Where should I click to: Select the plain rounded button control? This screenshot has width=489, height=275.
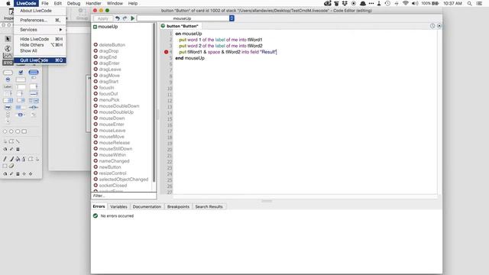click(8, 73)
